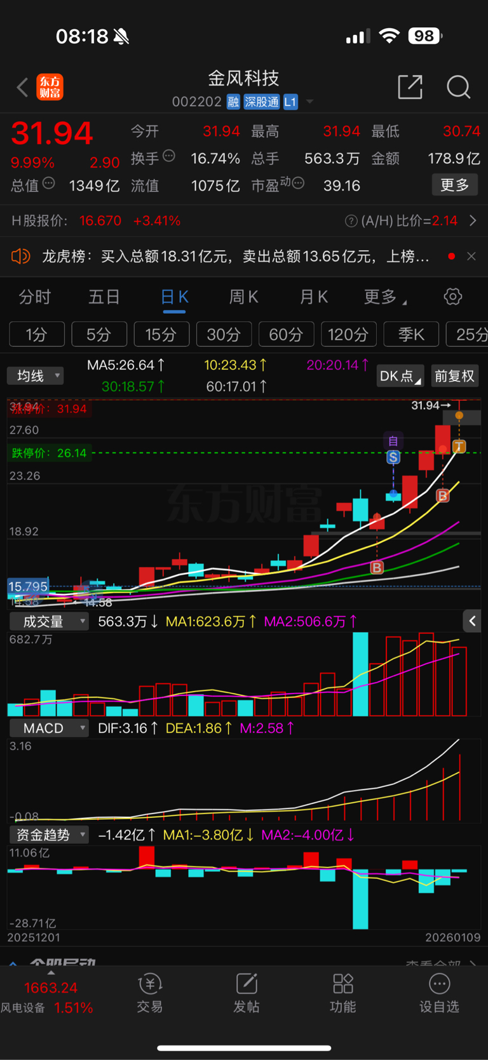Open 风电设备 sector index ticker
This screenshot has height=1060, width=488.
click(48, 997)
